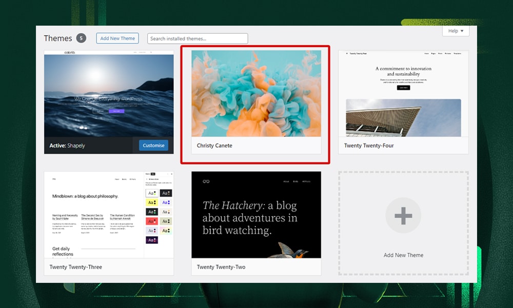This screenshot has height=308, width=513.
Task: Select the pale pink Aa color swatch
Action: point(166,230)
